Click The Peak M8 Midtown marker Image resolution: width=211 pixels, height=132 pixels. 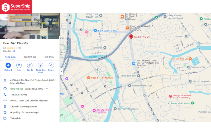(x=115, y=109)
